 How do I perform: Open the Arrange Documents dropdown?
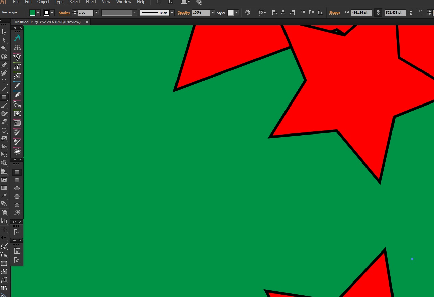point(185,2)
